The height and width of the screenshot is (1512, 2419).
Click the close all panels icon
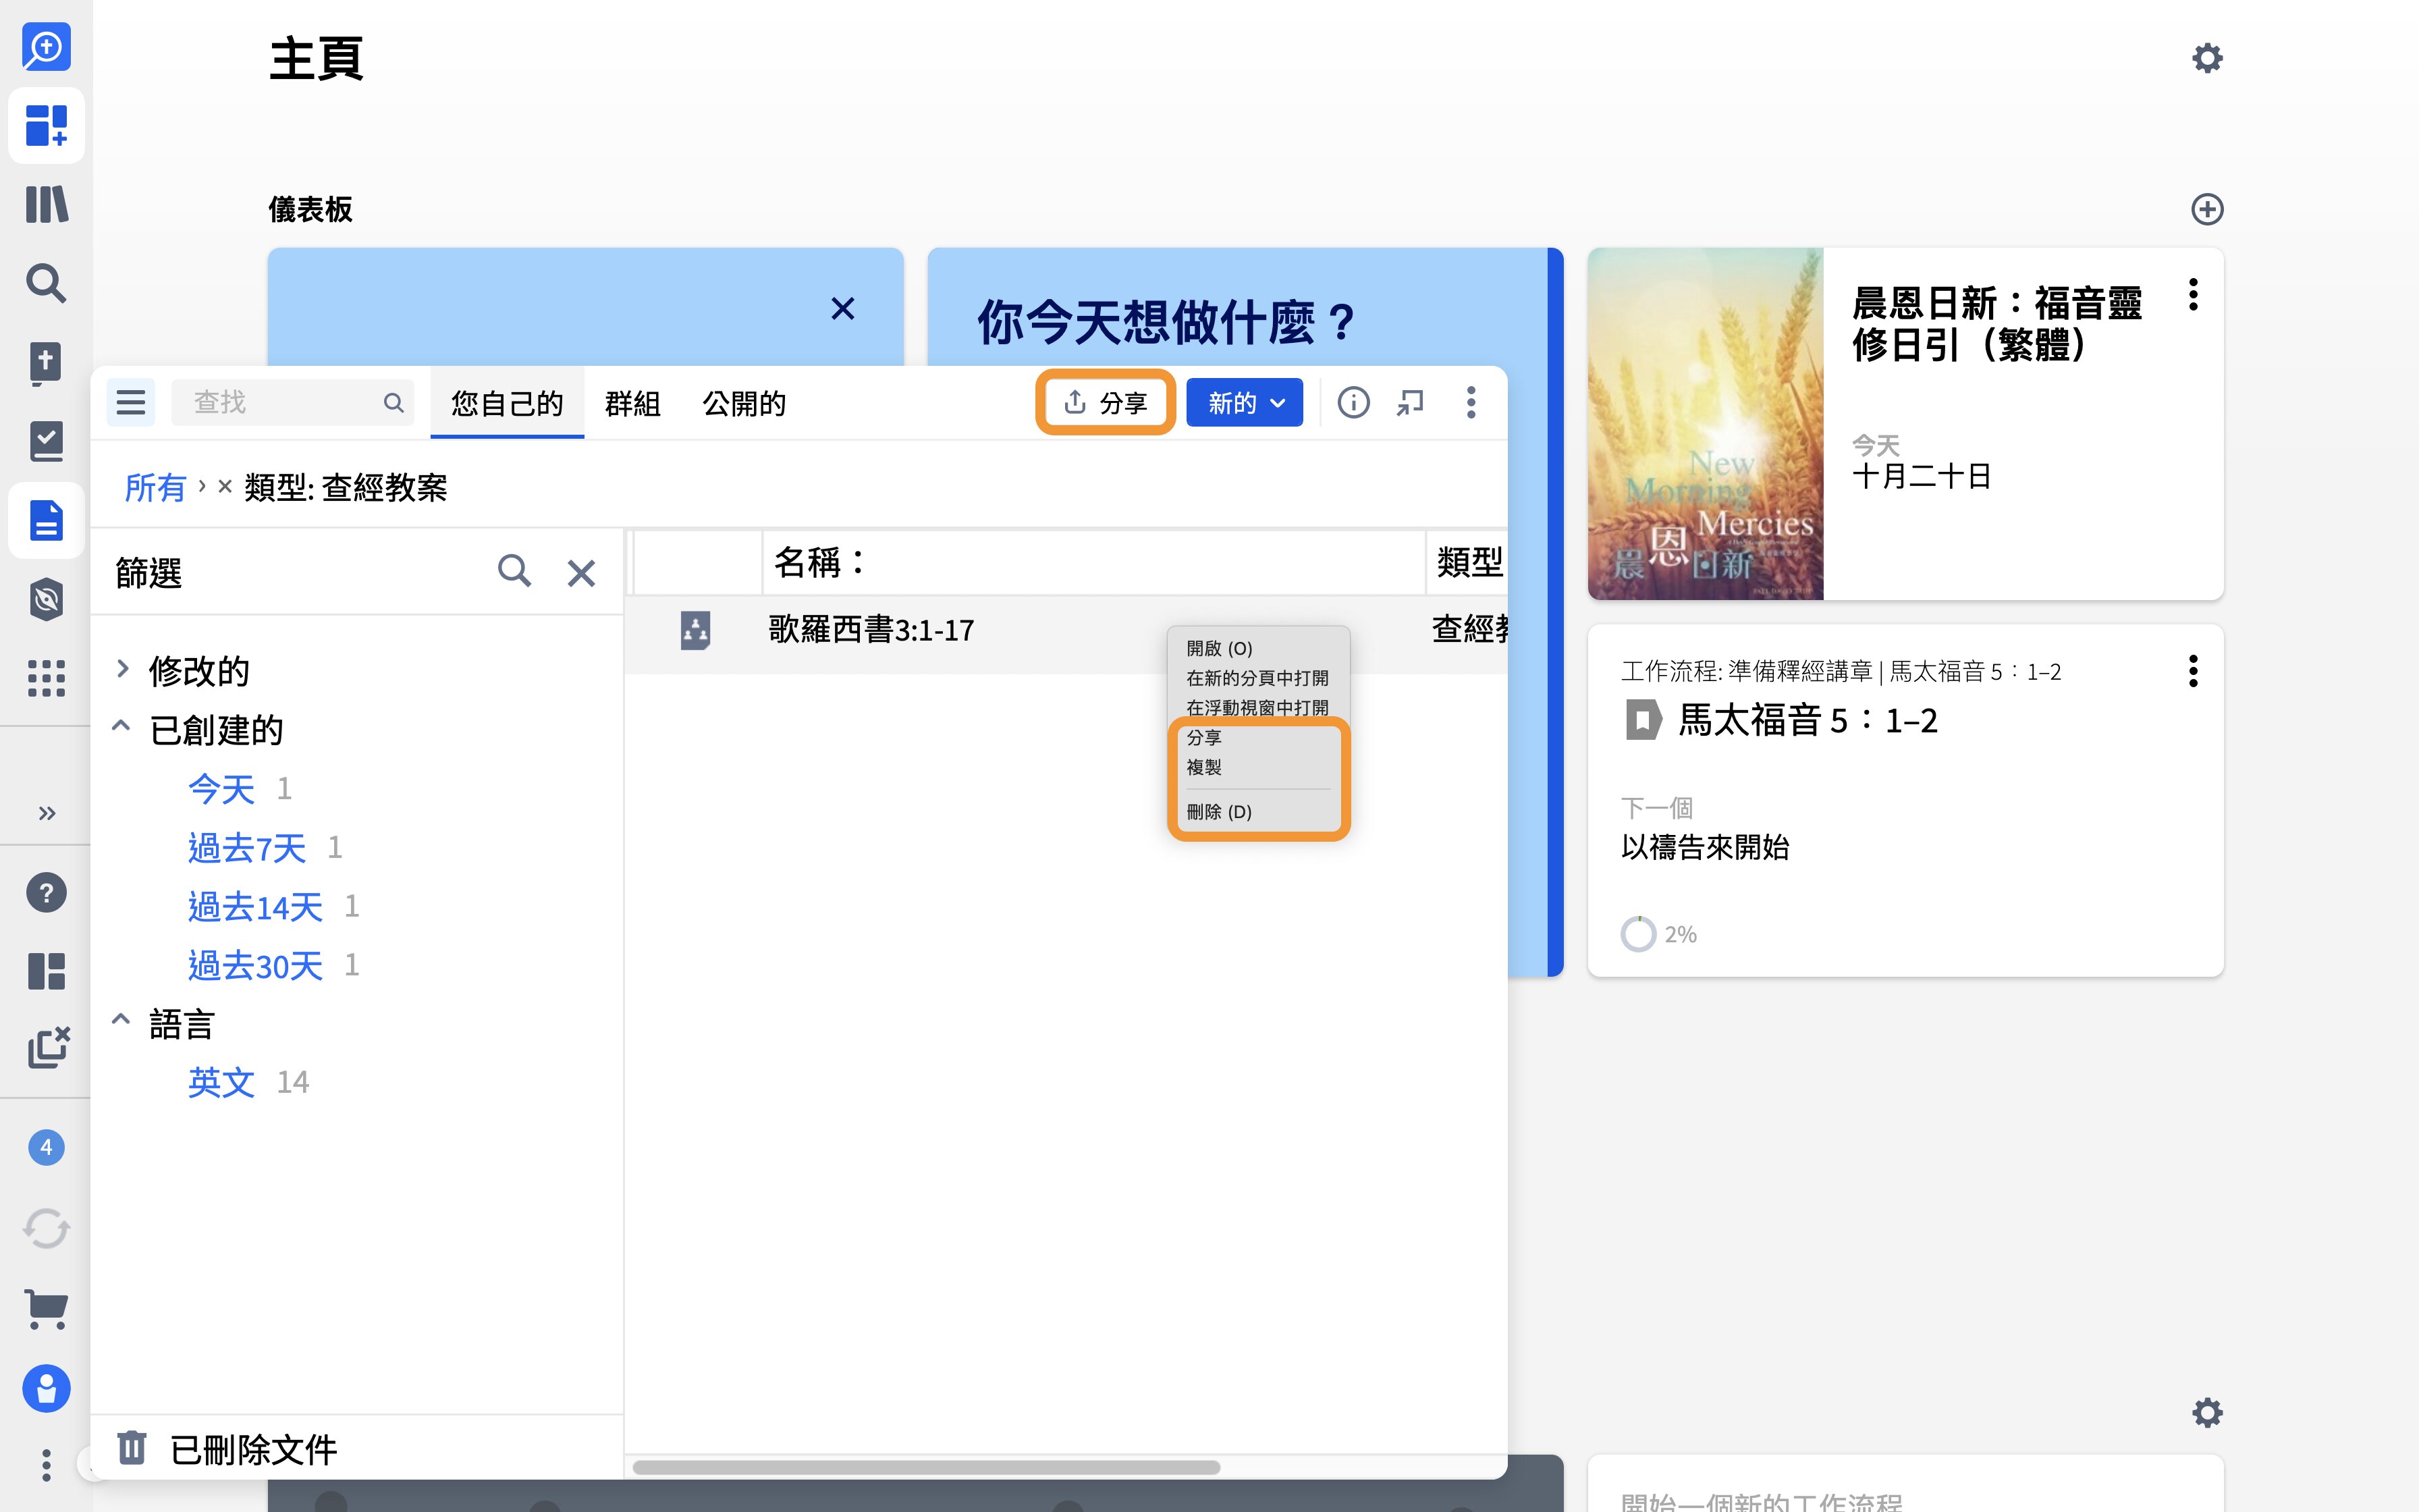(x=48, y=1047)
